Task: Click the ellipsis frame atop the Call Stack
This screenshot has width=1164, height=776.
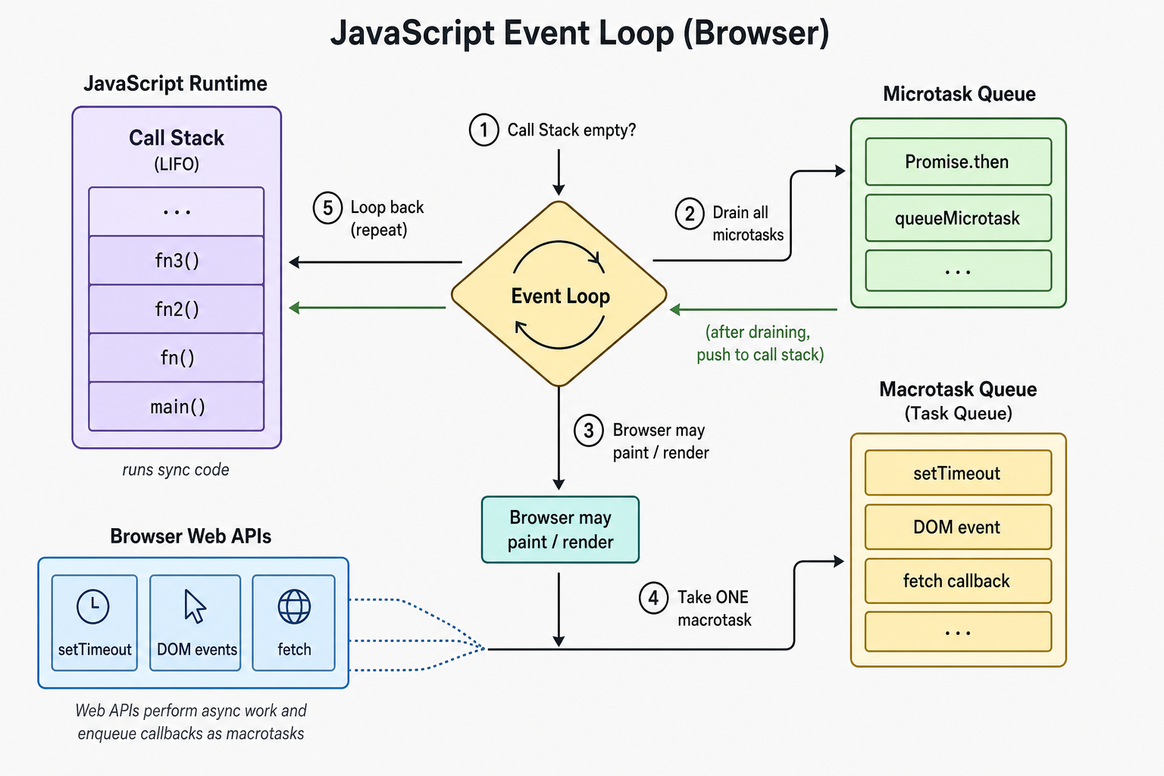Action: [x=177, y=211]
